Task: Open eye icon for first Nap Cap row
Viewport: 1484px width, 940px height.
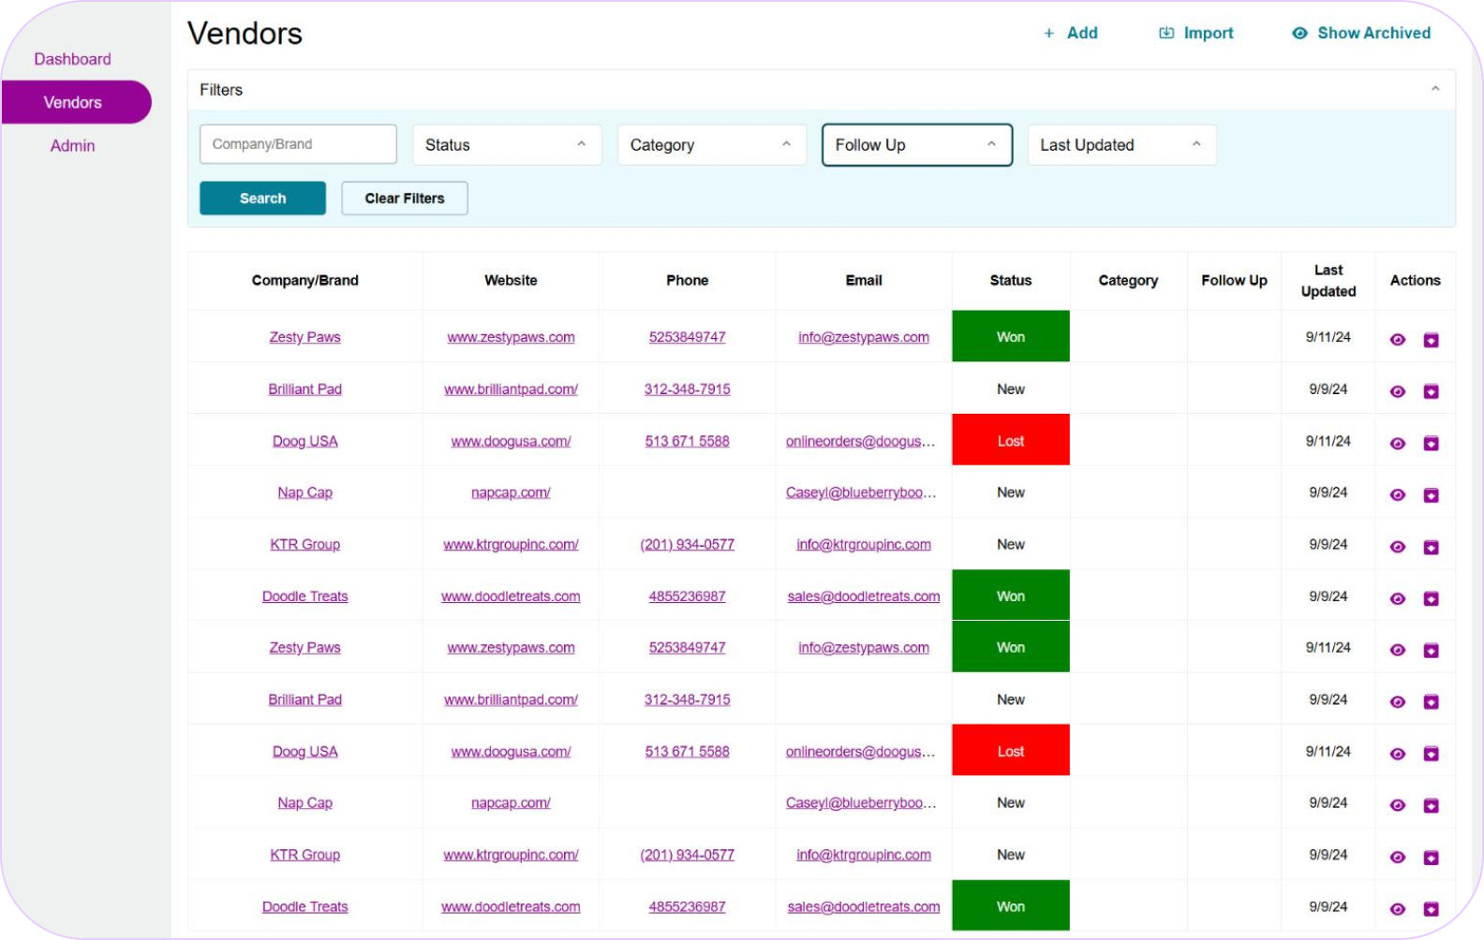Action: pyautogui.click(x=1397, y=495)
